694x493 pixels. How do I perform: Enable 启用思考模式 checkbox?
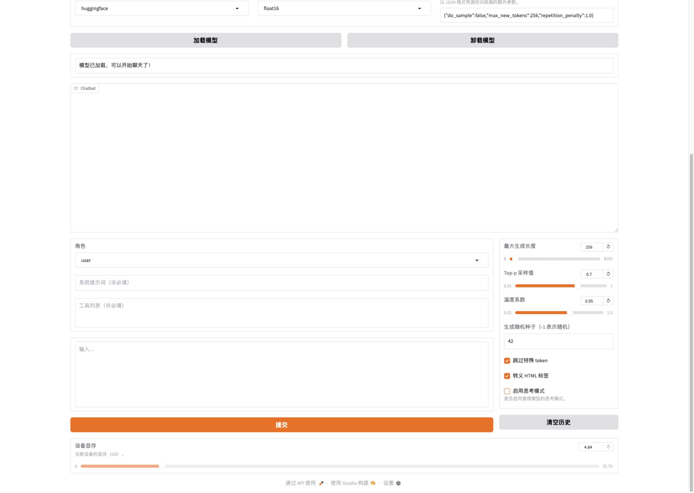[507, 391]
